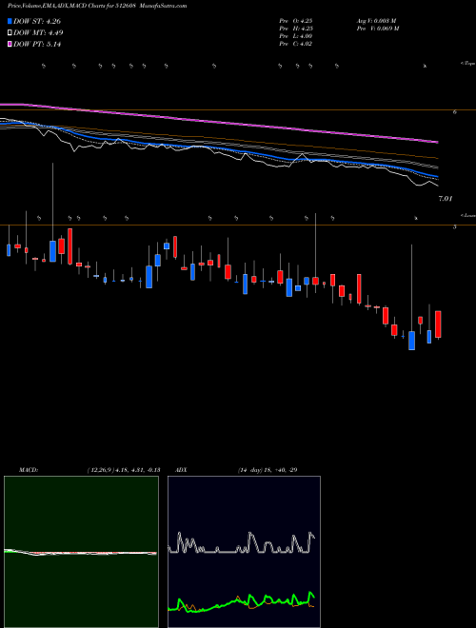Click the 'Pre O: 4.25' open value

click(x=296, y=21)
